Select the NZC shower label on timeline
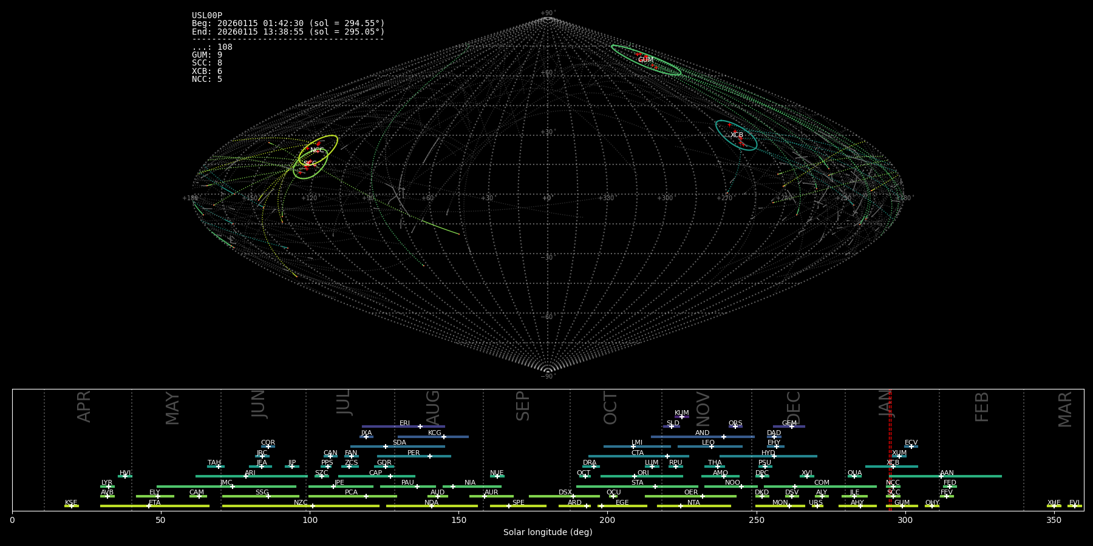This screenshot has width=1093, height=546. click(x=301, y=503)
